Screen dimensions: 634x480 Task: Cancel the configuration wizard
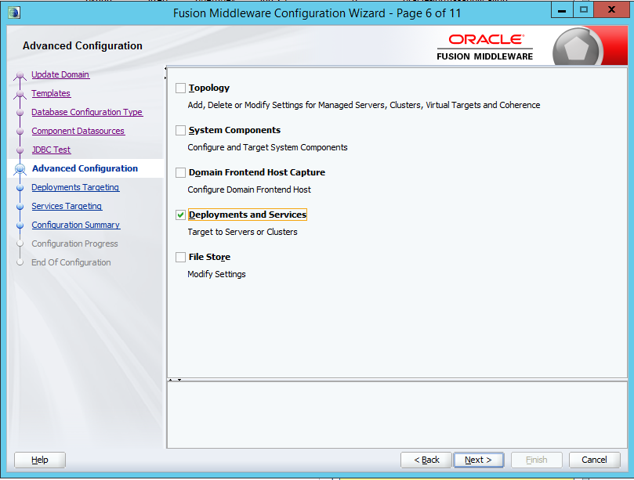[x=594, y=460]
